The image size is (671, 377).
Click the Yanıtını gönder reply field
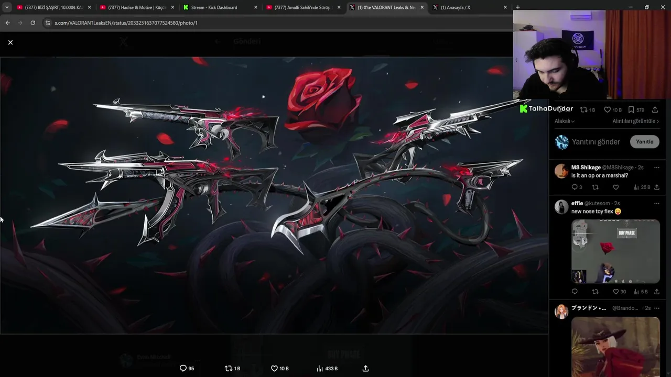pyautogui.click(x=596, y=142)
